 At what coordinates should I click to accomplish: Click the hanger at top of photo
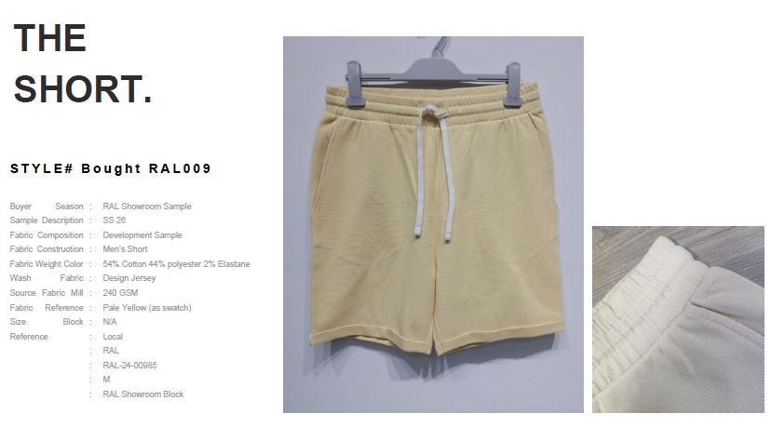coord(433,73)
